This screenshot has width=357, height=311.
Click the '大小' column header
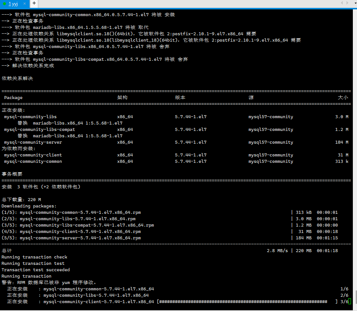pos(343,98)
